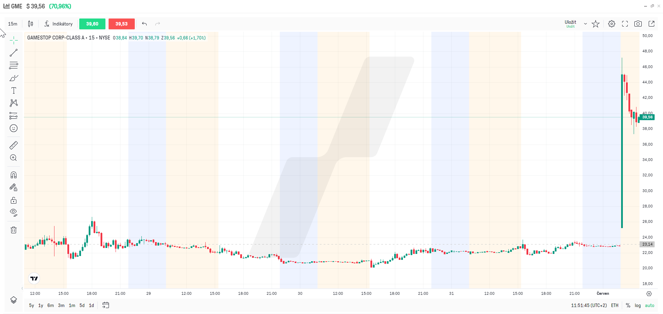Enter fullscreen chart mode
Screen dimensions: 663x314
tap(625, 24)
